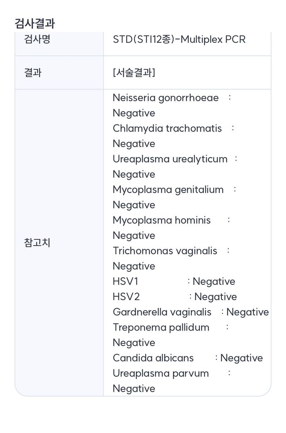Click the HSV2 label

coord(126,297)
